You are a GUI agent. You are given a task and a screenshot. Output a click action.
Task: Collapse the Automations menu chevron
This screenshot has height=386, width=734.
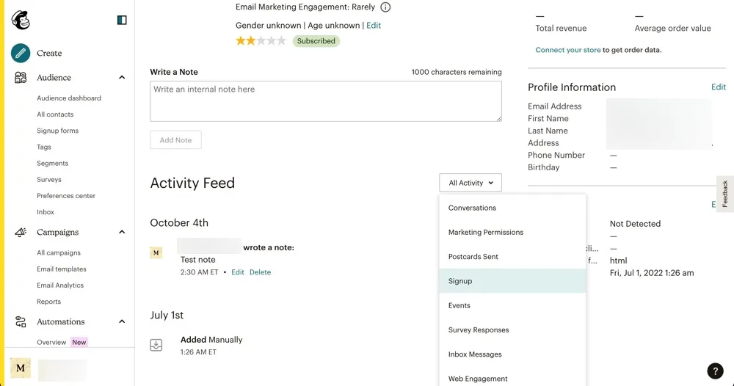click(122, 322)
